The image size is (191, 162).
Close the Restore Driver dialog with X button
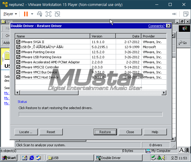click(x=168, y=26)
